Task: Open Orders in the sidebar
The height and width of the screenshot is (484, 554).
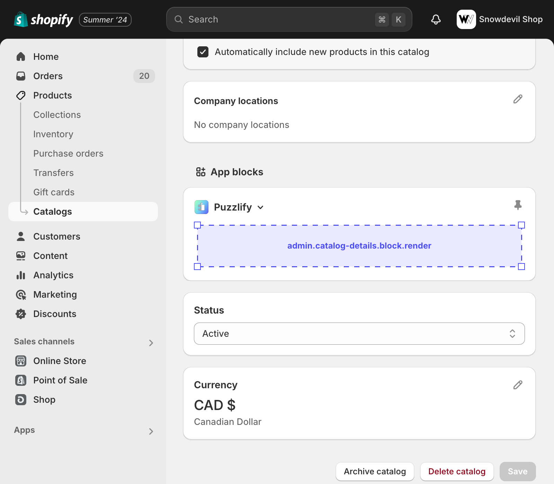Action: tap(48, 76)
